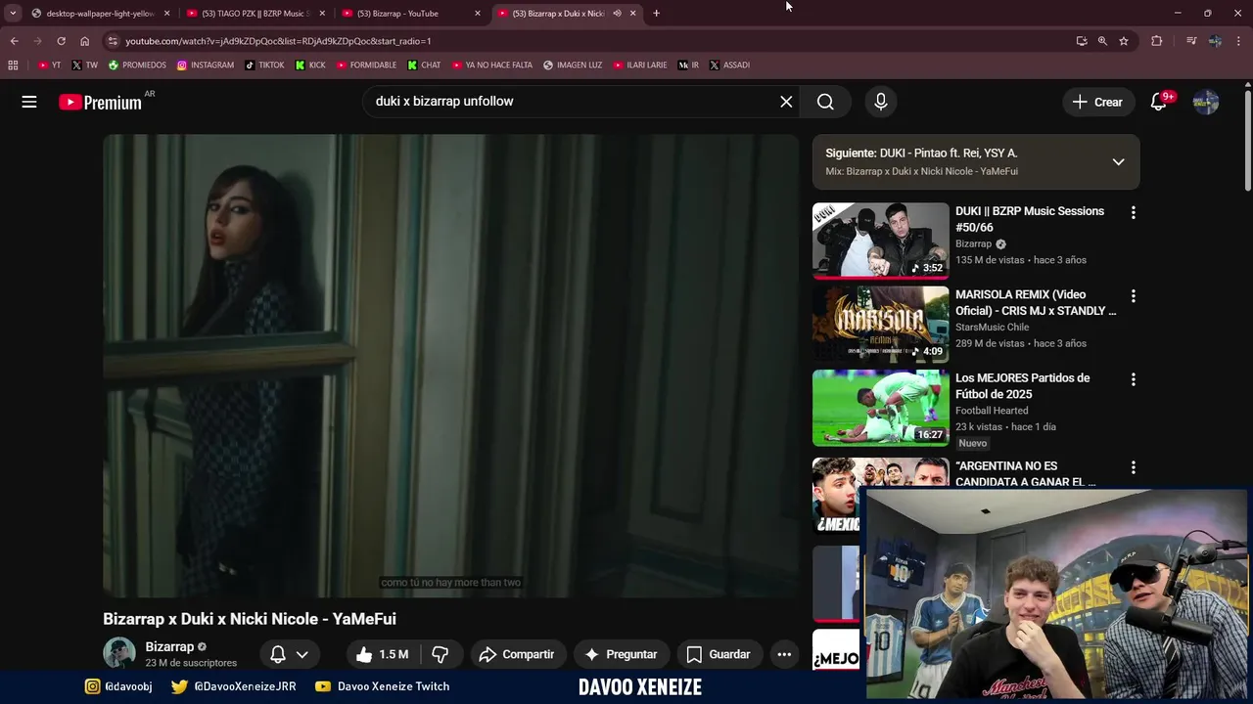This screenshot has height=704, width=1253.
Task: Open site information icon in address bar
Action: coord(113,41)
